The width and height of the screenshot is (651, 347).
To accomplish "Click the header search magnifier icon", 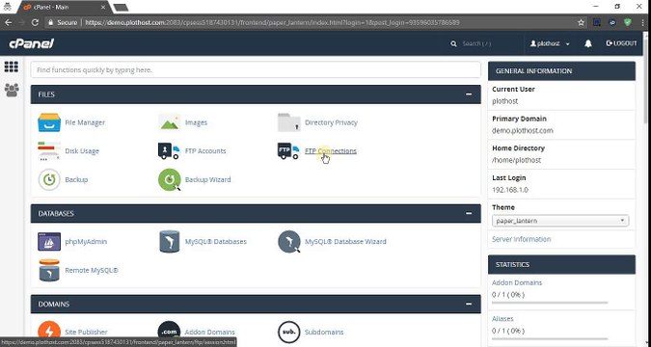I will pyautogui.click(x=453, y=43).
